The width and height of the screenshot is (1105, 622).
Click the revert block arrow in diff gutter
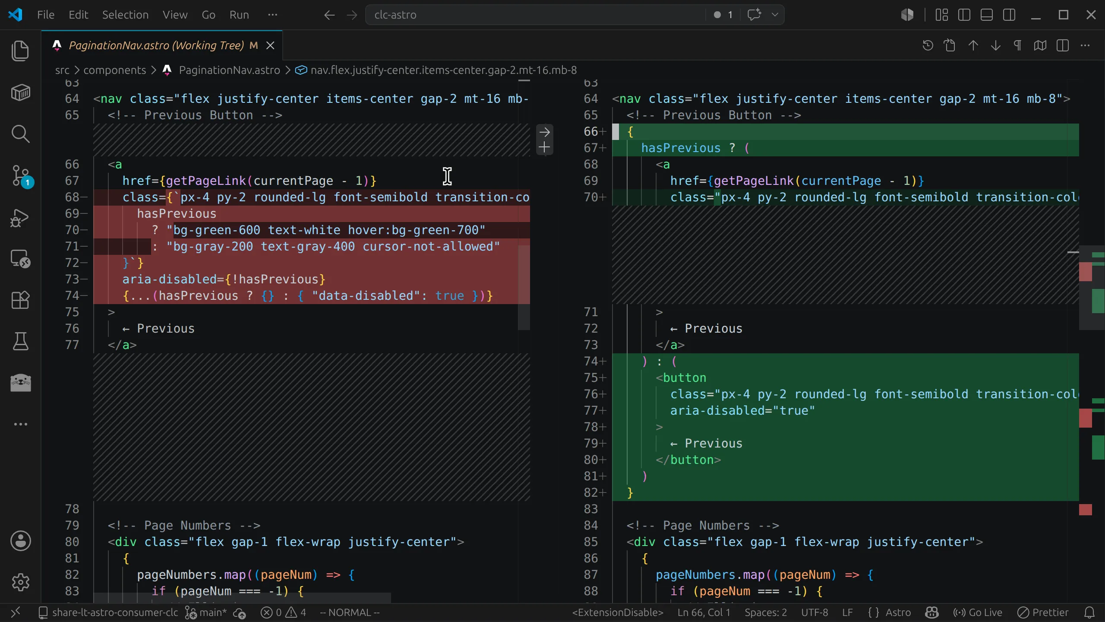click(x=544, y=132)
